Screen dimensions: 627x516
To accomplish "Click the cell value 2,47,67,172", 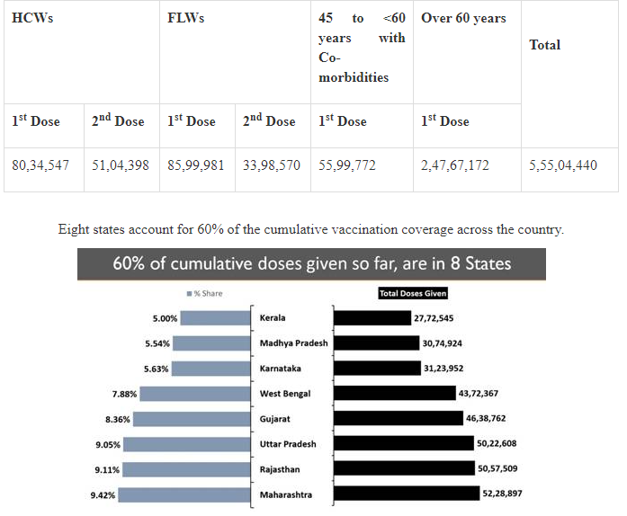I will tap(455, 165).
